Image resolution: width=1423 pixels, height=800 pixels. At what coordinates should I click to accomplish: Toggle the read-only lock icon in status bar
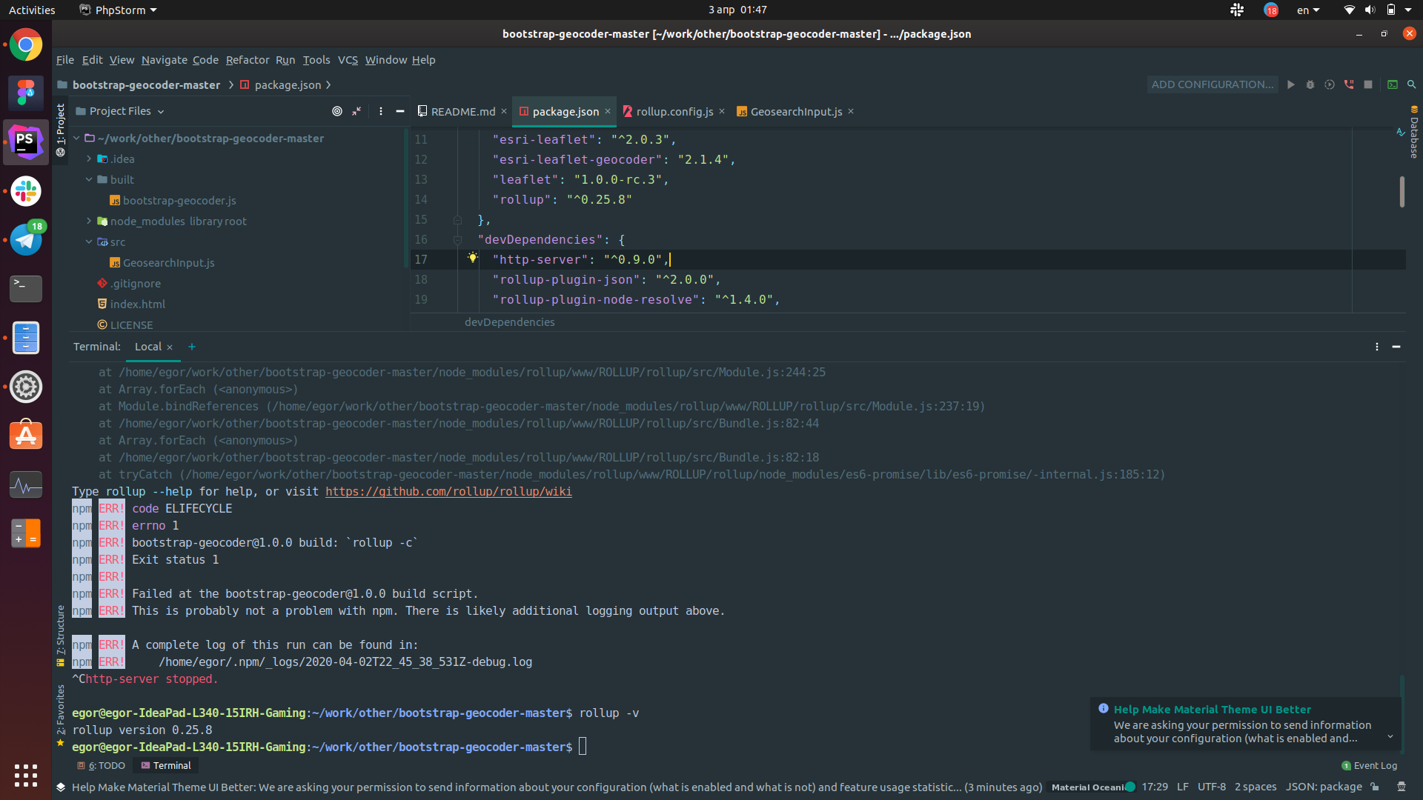click(1375, 787)
